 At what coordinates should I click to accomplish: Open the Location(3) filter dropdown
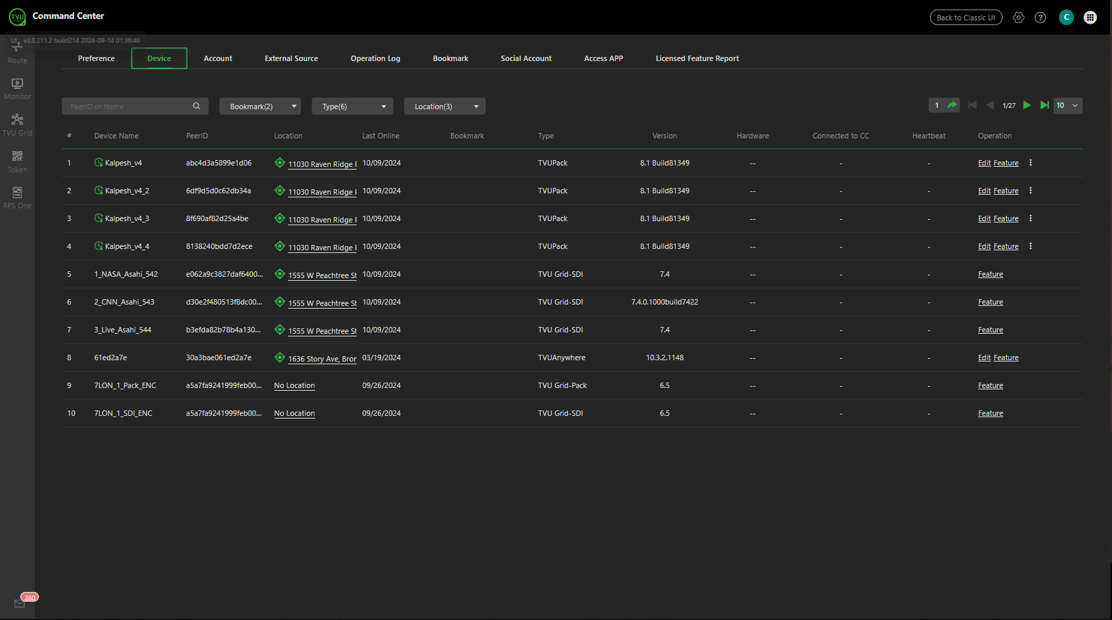[444, 106]
